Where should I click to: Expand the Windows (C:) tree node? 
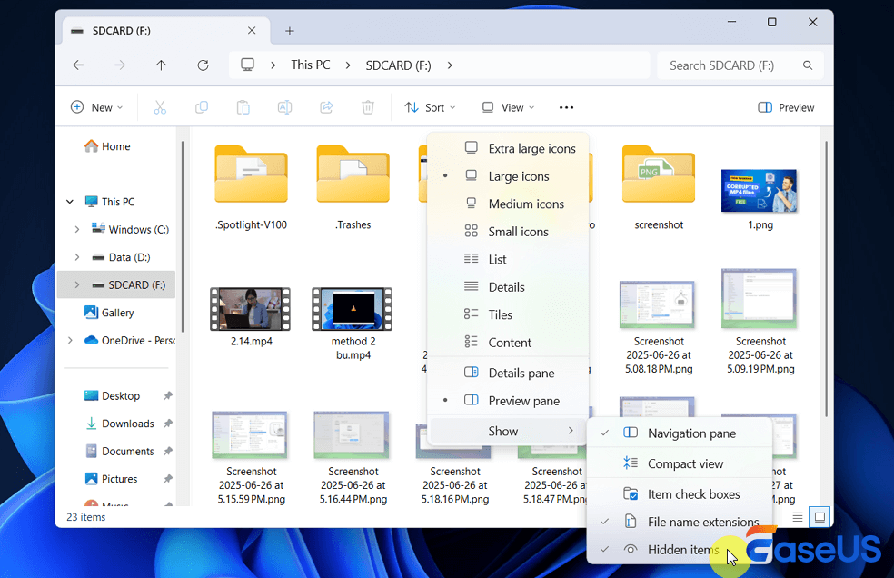pos(77,230)
